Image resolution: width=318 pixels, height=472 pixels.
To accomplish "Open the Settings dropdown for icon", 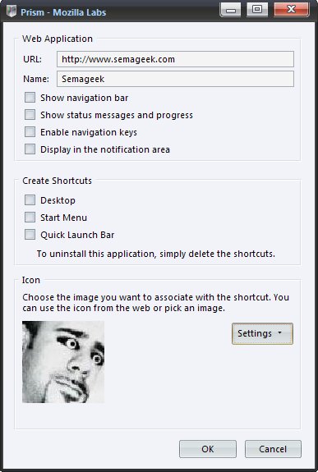I will [262, 333].
